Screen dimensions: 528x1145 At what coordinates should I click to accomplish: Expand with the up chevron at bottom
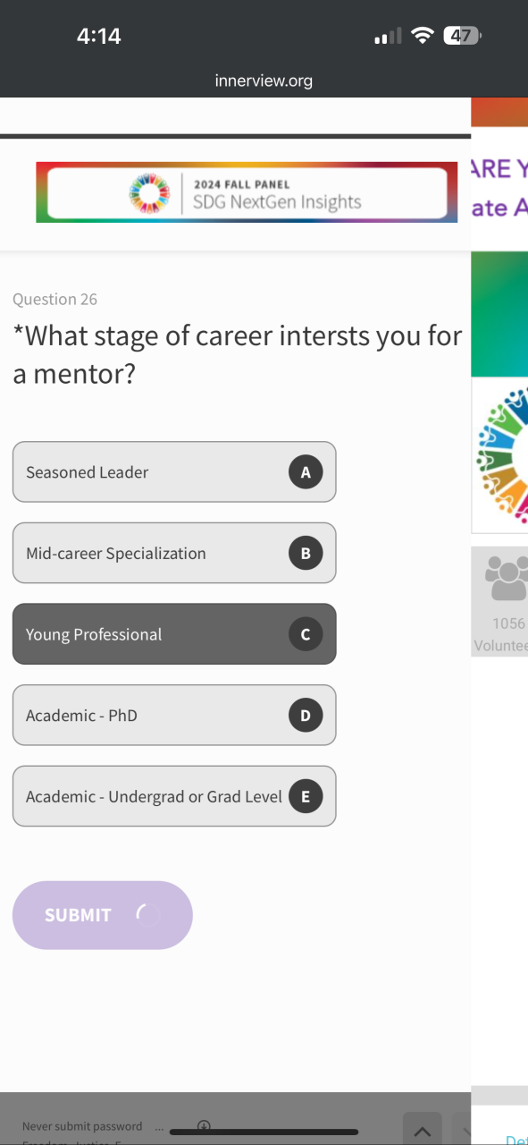click(x=423, y=1132)
